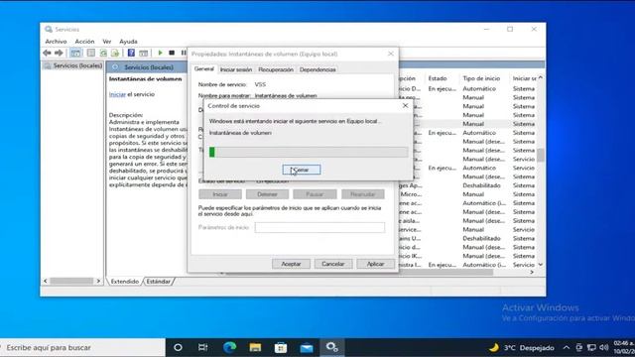The height and width of the screenshot is (357, 635).
Task: Click the VSS service name value
Action: (260, 84)
